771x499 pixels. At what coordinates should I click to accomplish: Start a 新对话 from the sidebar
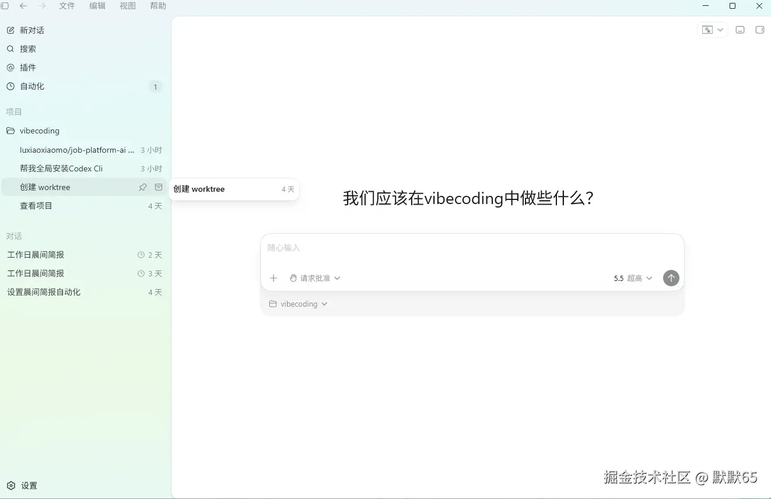click(x=85, y=30)
